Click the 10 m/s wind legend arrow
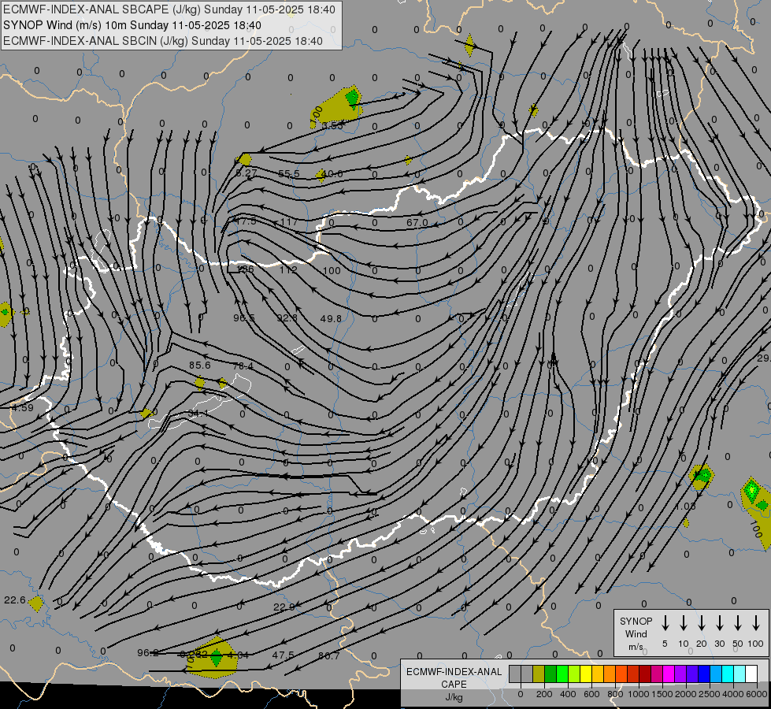 tap(683, 623)
